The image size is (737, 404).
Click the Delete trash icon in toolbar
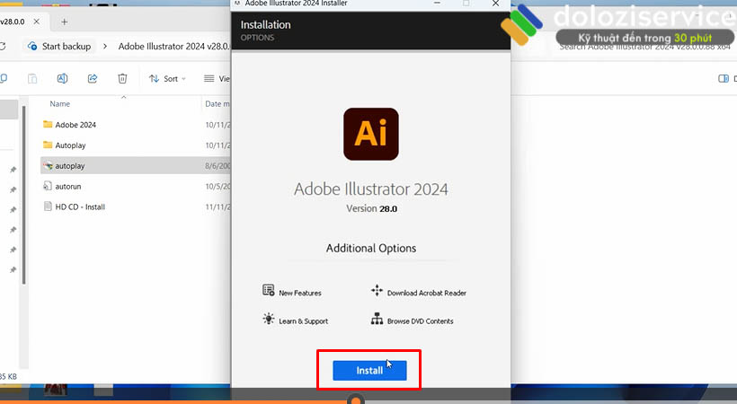(x=122, y=79)
